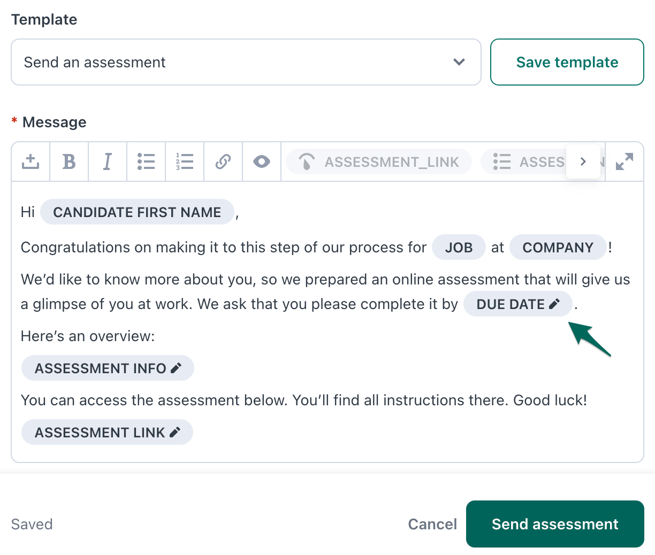Click the JOB placeholder chip

coord(459,248)
